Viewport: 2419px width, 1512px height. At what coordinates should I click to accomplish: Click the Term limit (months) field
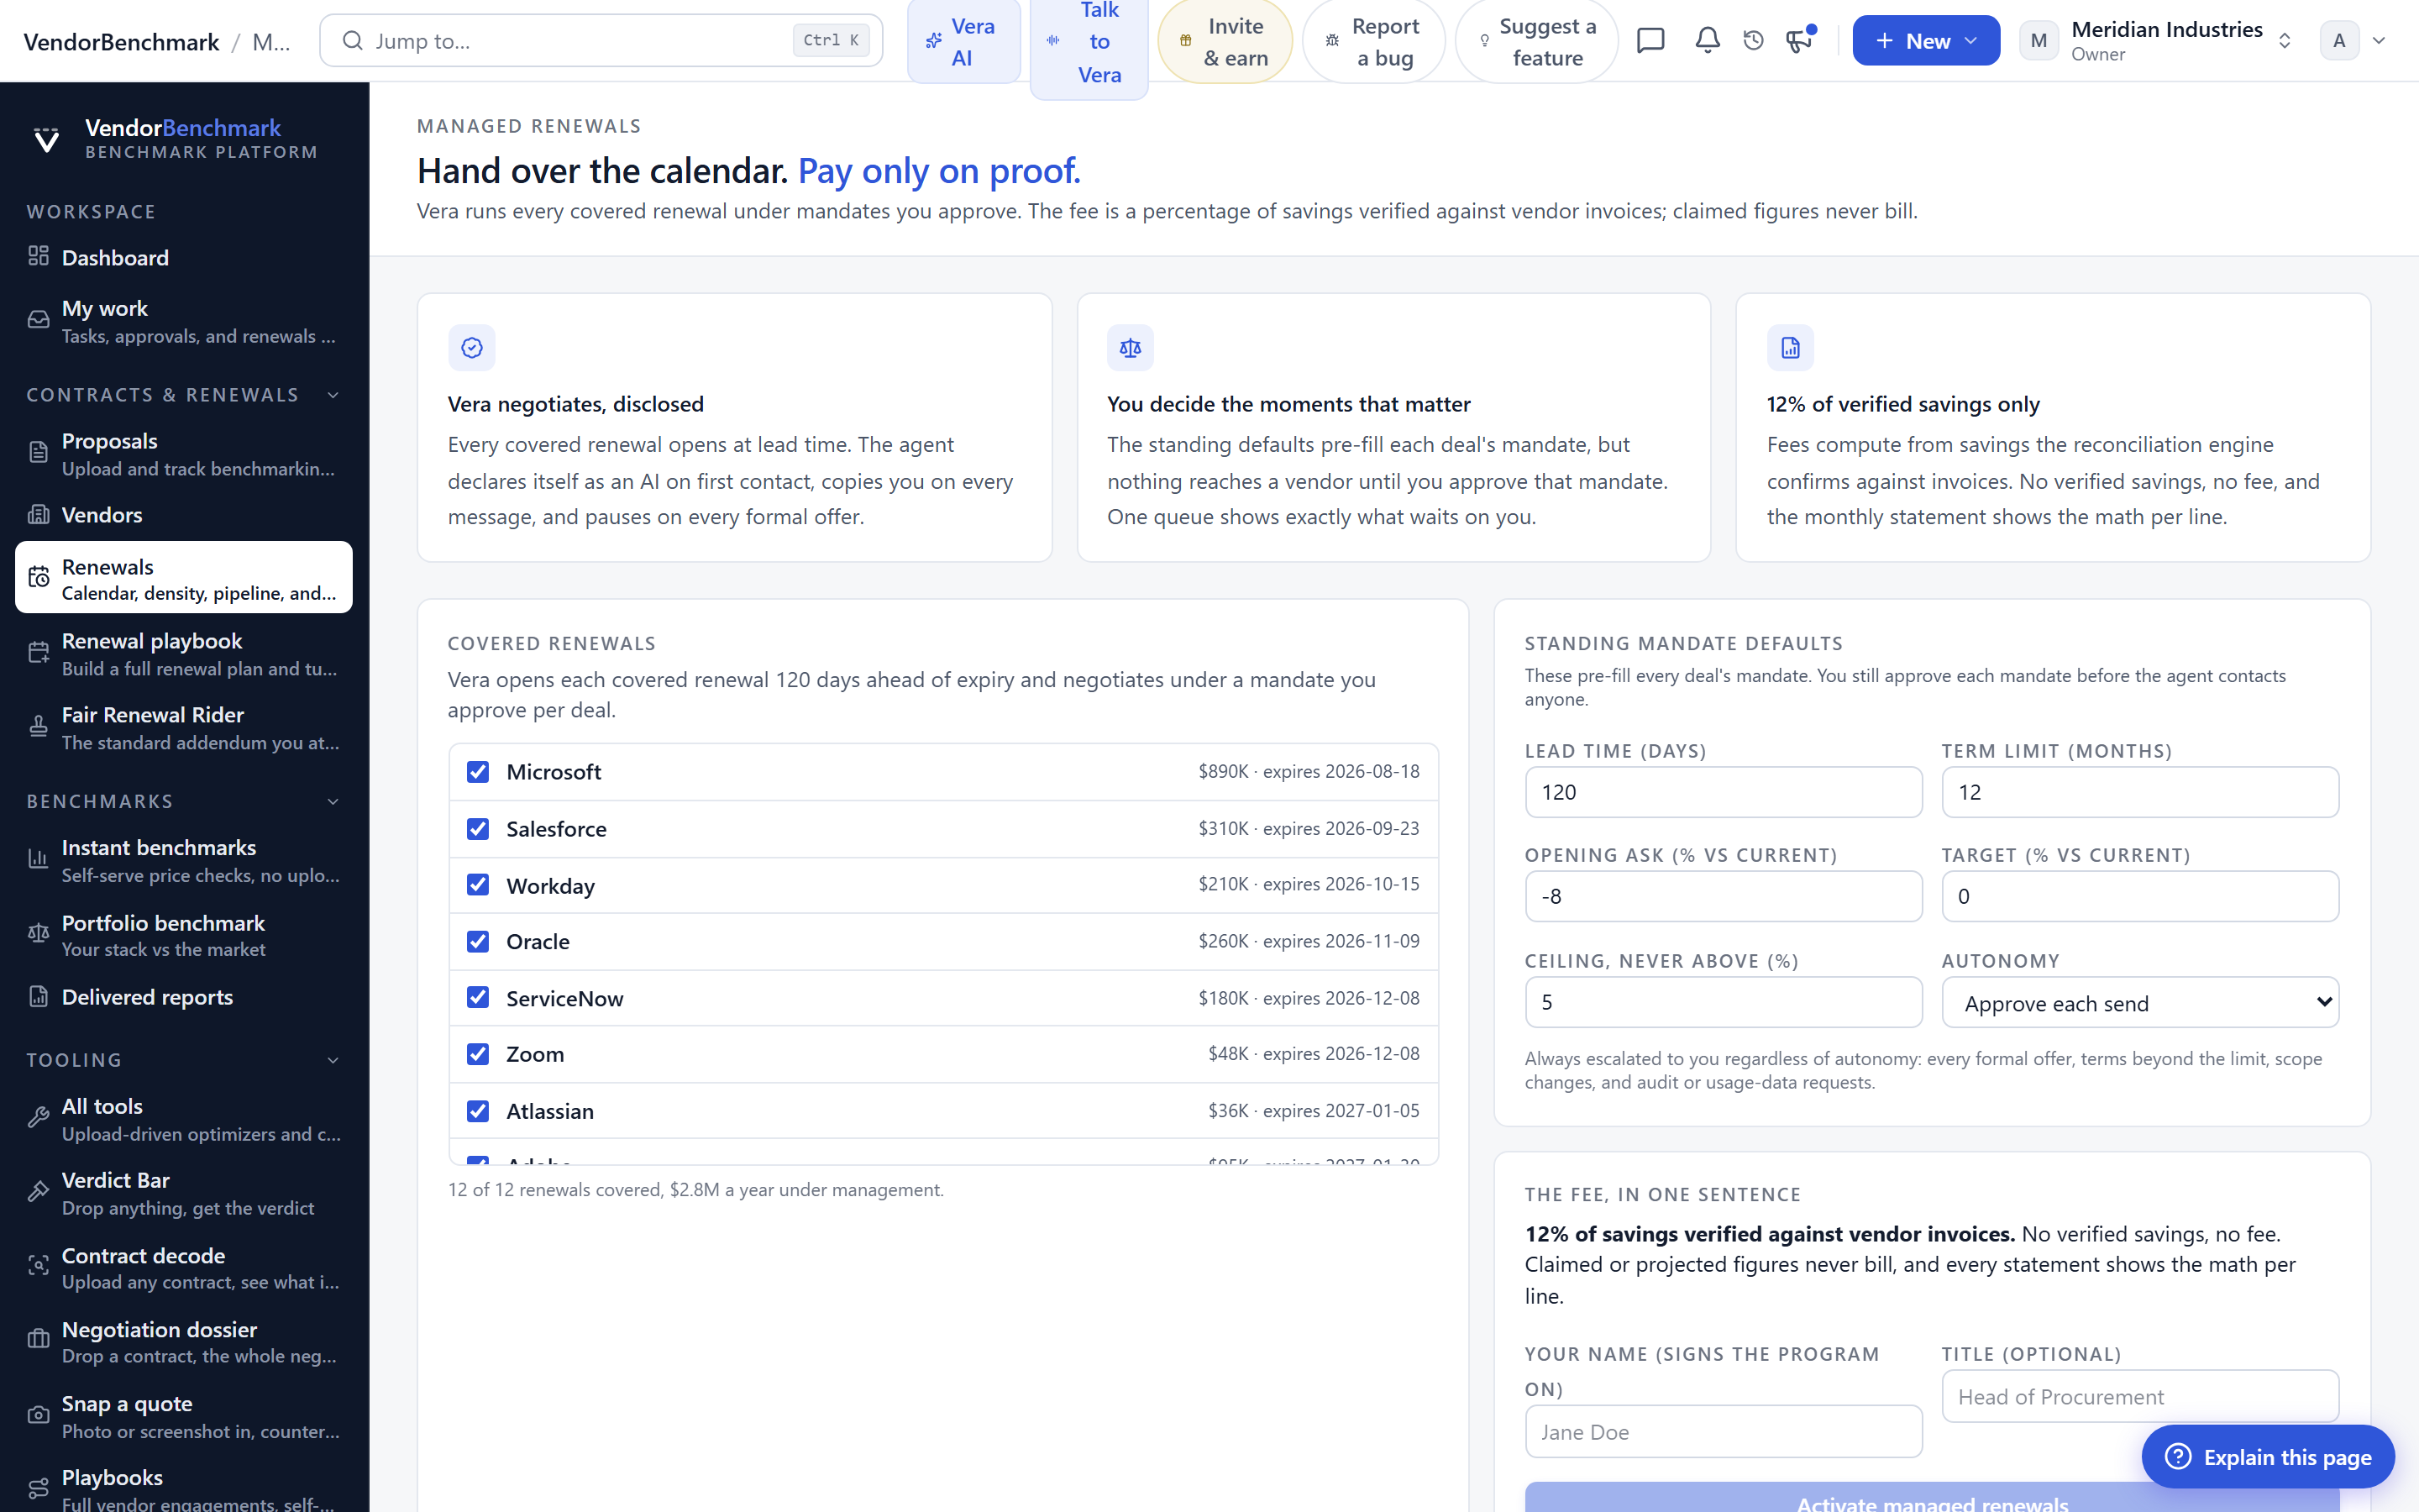[x=2140, y=792]
